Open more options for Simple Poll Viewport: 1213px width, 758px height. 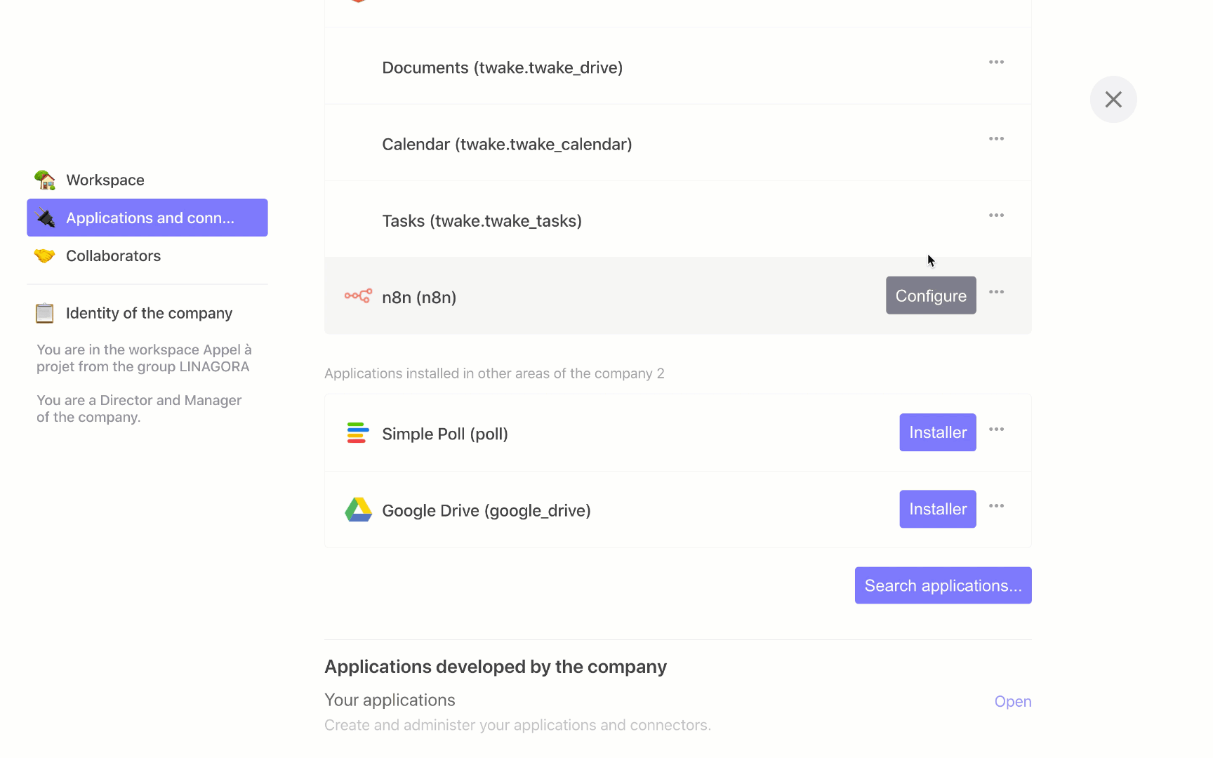coord(997,430)
